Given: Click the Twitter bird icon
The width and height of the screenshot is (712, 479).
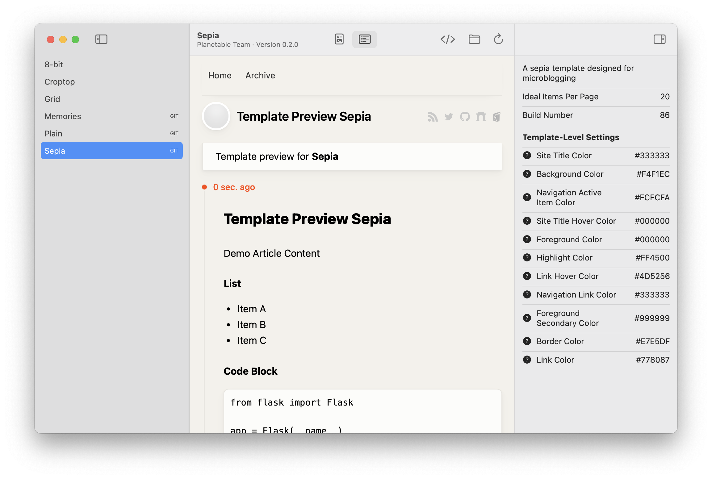Looking at the screenshot, I should pyautogui.click(x=448, y=117).
